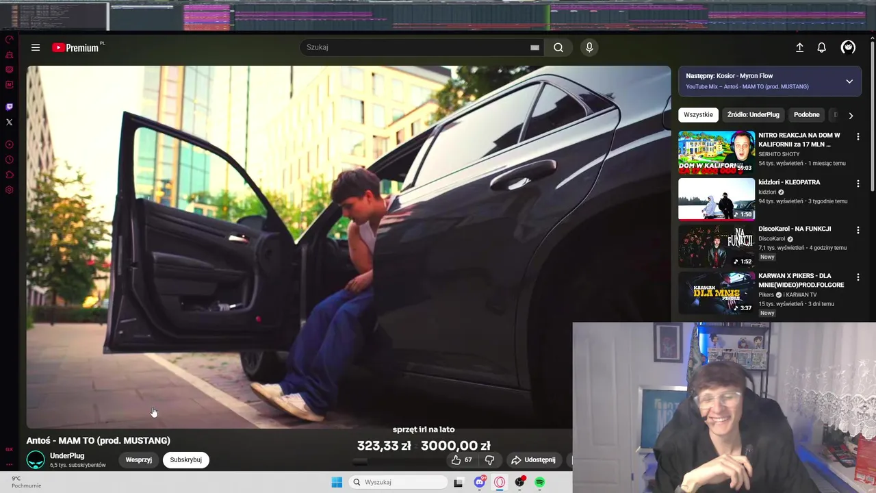Start voice search with microphone icon
The image size is (876, 493).
(x=589, y=47)
